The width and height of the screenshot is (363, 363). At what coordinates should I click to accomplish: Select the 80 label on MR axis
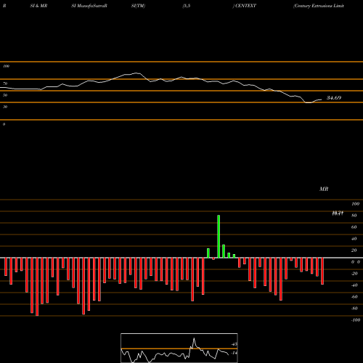[x=354, y=216]
